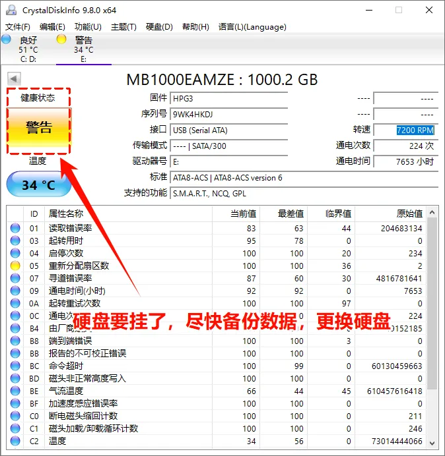Click the 健康状态 label

pyautogui.click(x=38, y=98)
